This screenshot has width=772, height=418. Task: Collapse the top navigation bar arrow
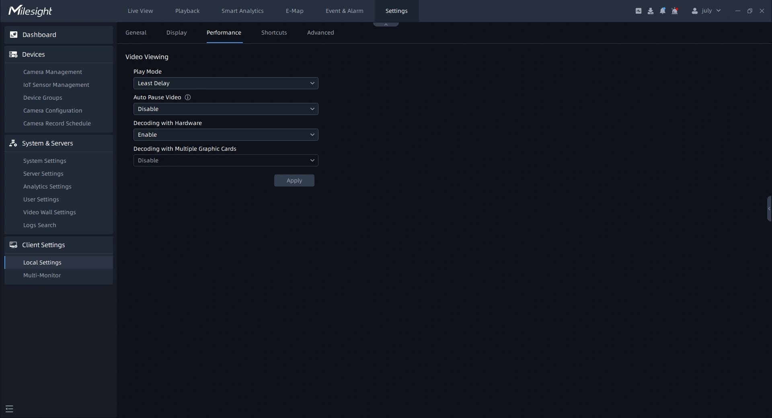click(386, 25)
